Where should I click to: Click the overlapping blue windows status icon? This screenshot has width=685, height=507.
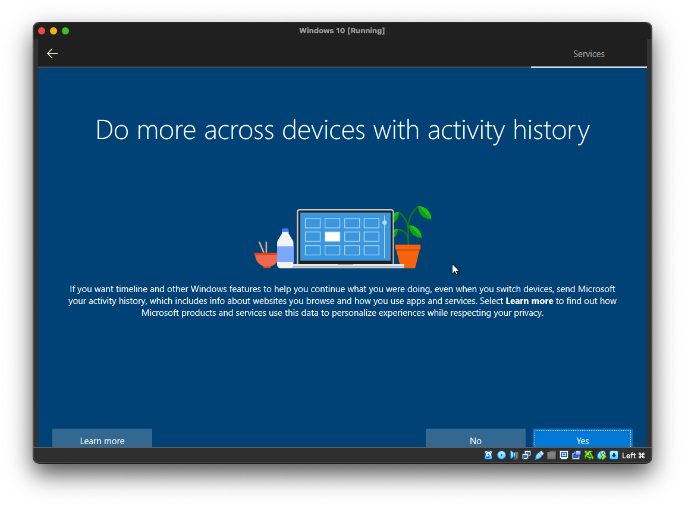576,455
